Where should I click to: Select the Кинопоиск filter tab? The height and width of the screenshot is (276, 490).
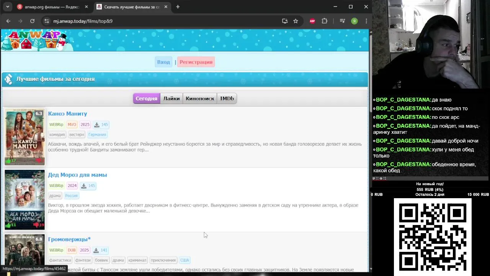click(x=200, y=99)
